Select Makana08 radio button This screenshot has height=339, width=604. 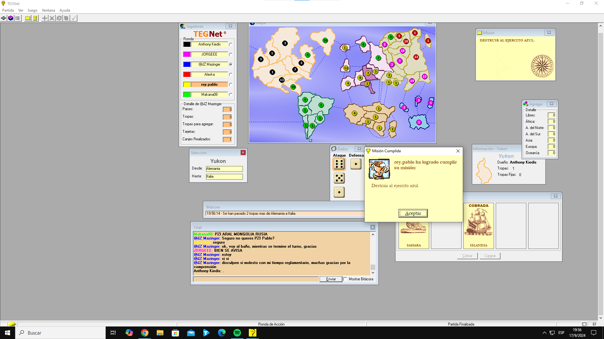[x=231, y=94]
